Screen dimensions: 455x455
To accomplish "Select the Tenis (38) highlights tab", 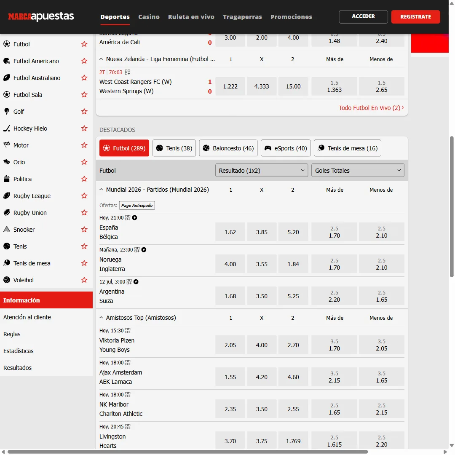I will (174, 148).
